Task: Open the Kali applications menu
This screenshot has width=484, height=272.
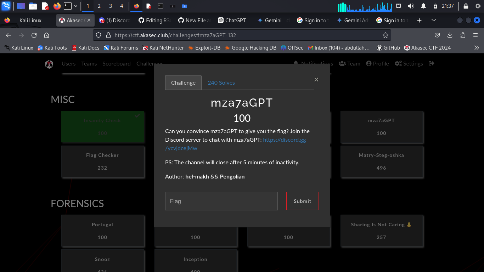Action: click(x=6, y=6)
